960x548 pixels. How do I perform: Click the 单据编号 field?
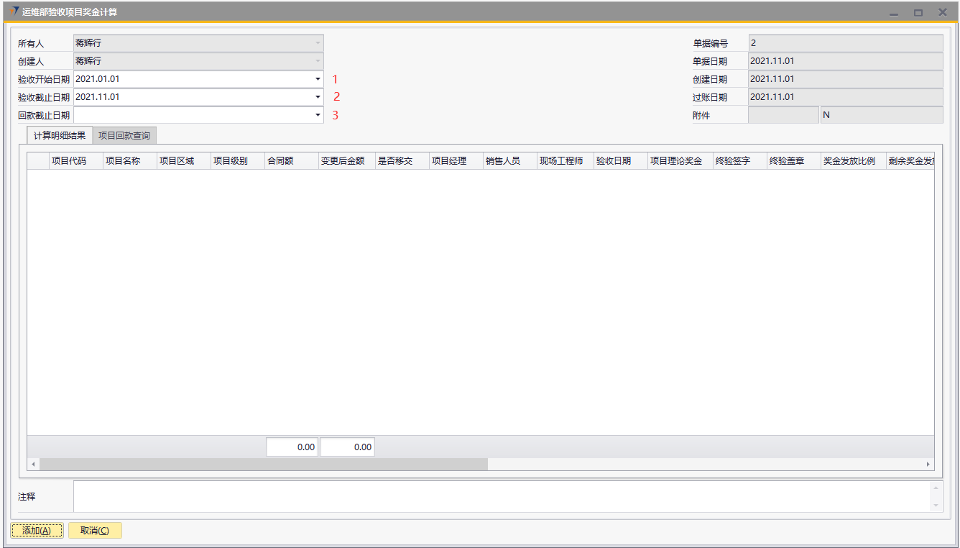pos(845,44)
